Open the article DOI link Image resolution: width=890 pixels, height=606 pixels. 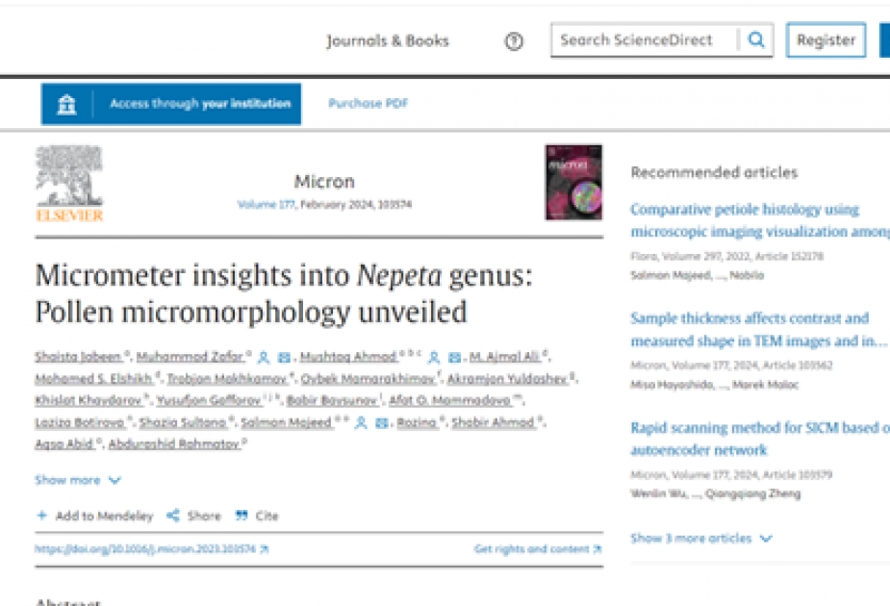tap(152, 548)
